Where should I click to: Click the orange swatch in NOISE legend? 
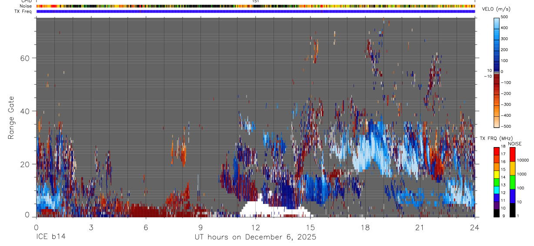(512, 168)
